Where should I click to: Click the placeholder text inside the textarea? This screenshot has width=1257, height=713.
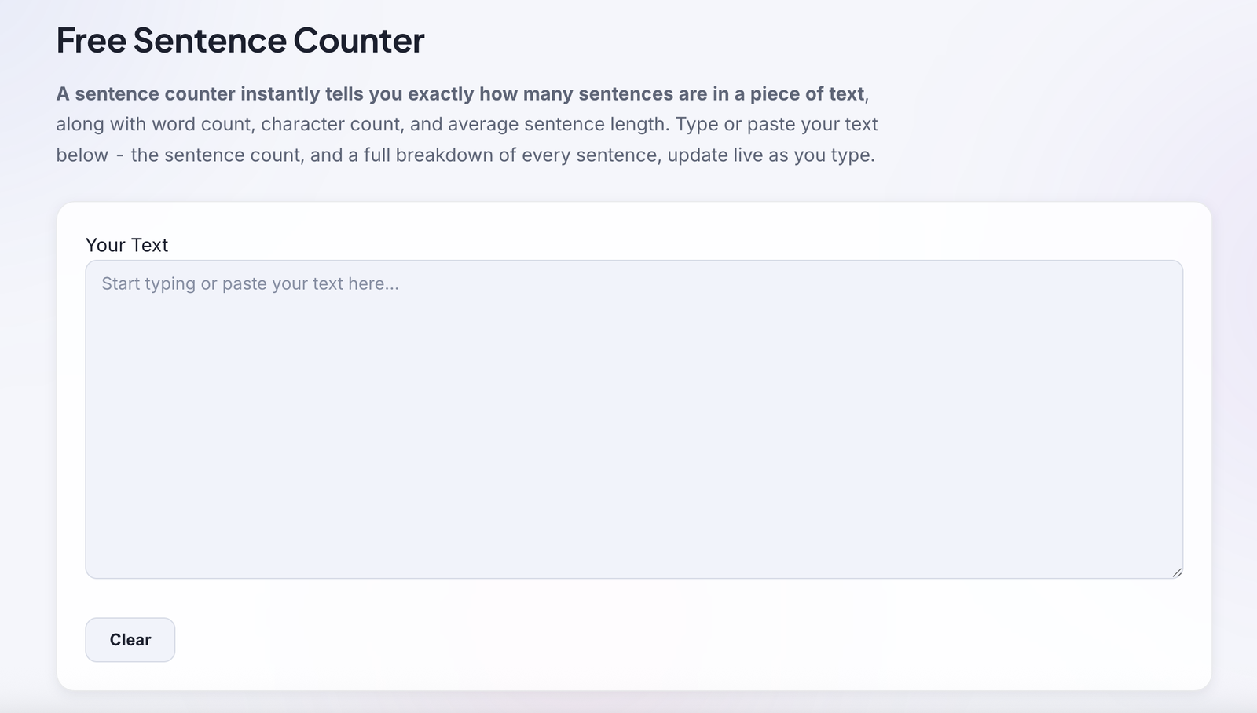point(250,283)
